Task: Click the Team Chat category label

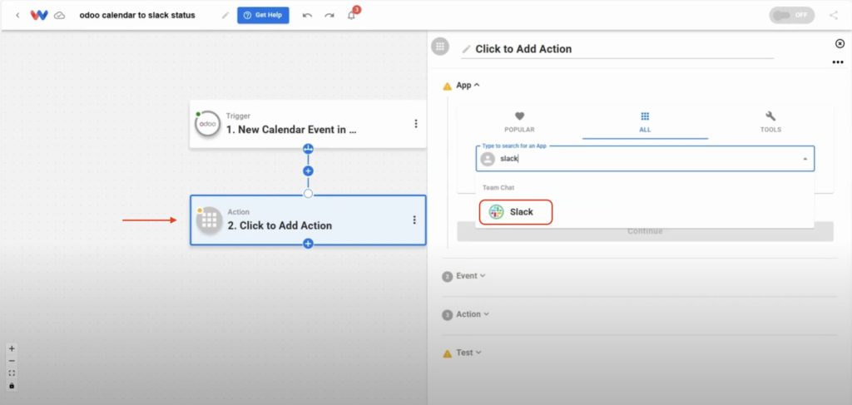Action: (498, 187)
